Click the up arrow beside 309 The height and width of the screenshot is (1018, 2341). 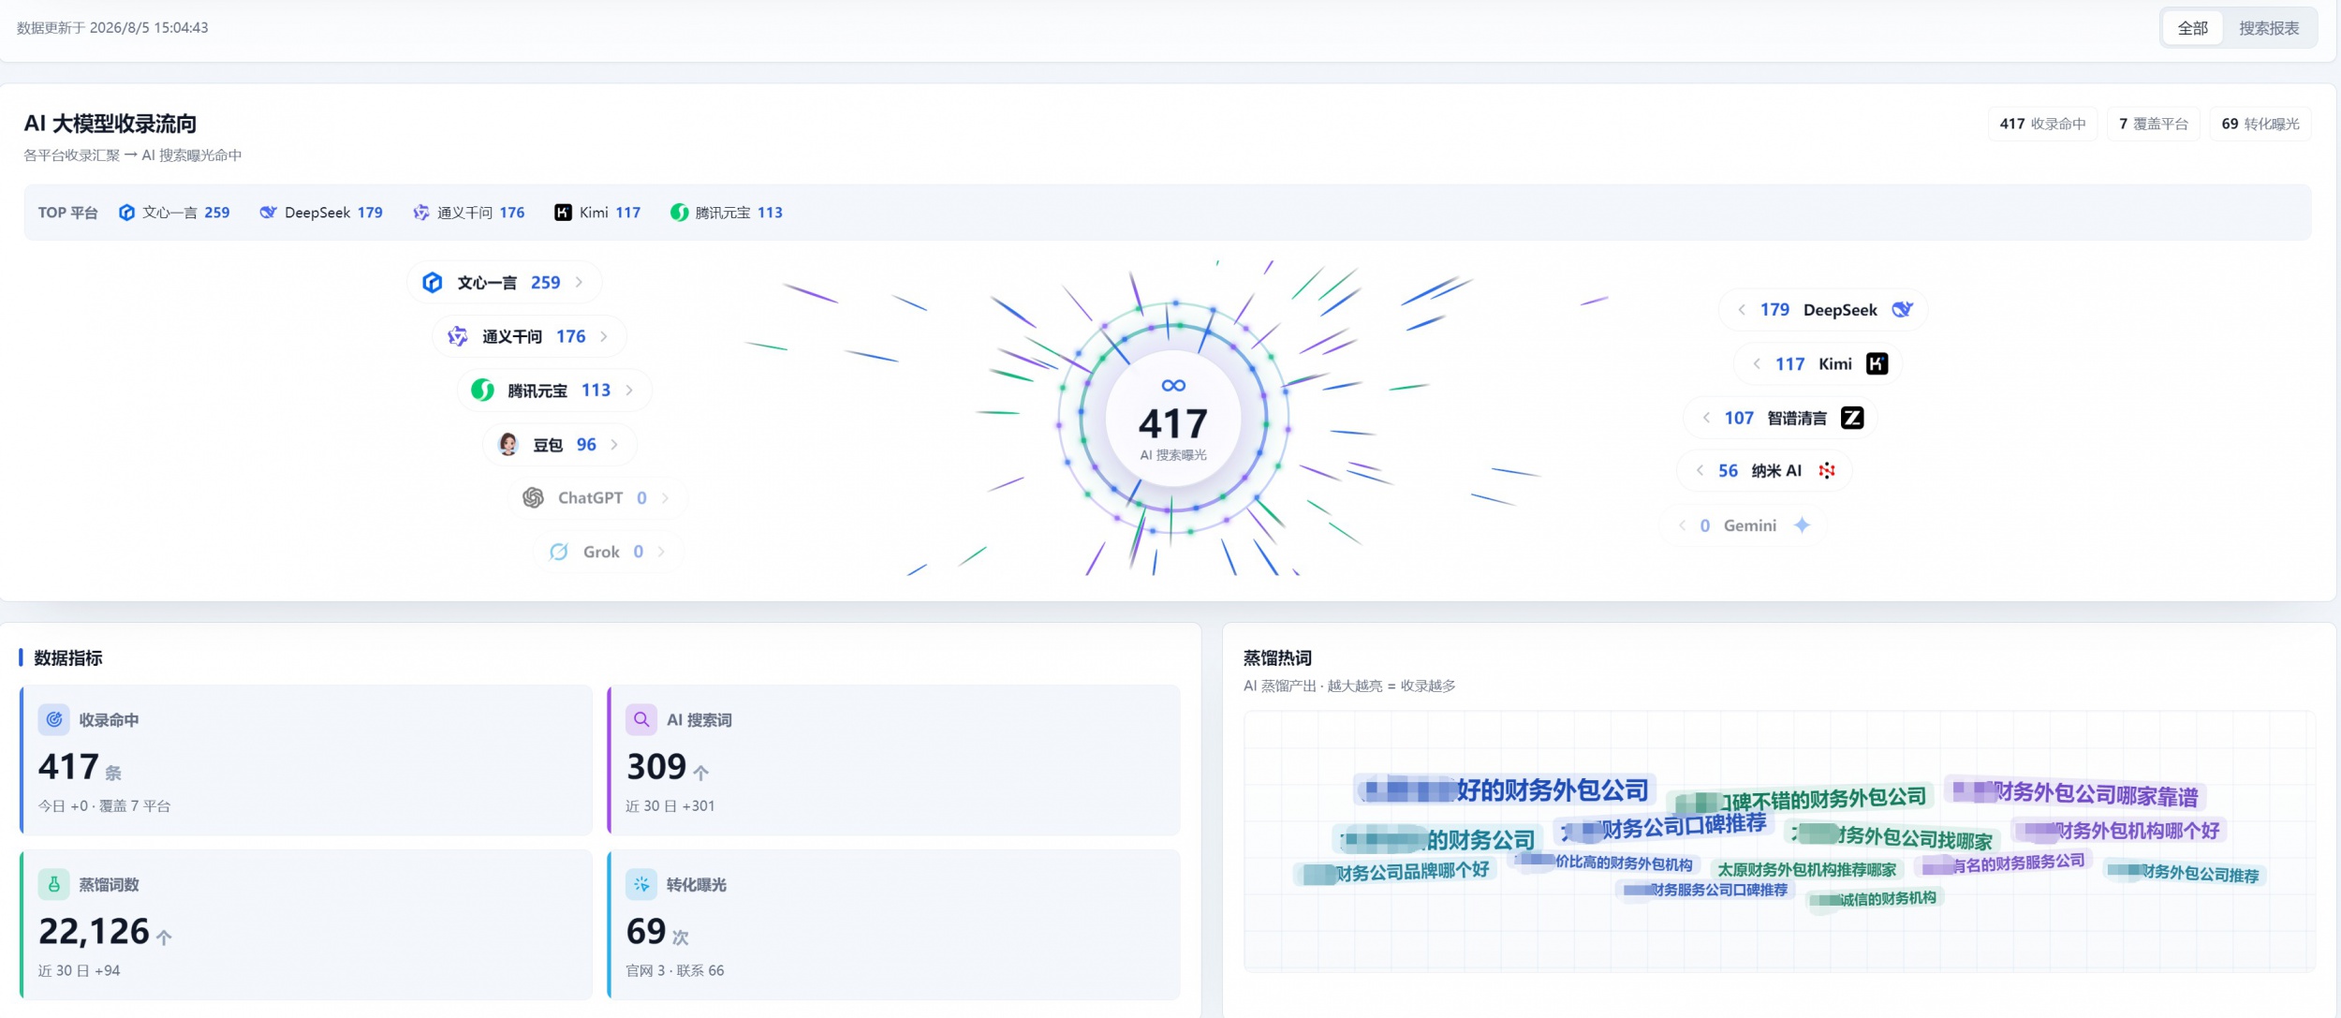tap(701, 773)
